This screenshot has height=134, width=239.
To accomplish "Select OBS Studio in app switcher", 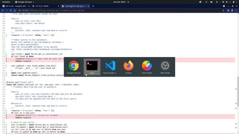I will click(x=165, y=67).
